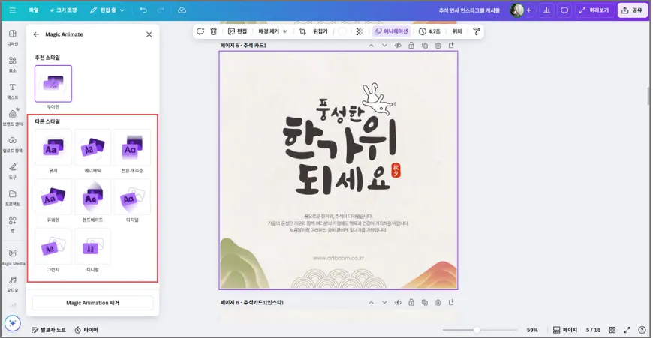
Task: Open the 앱 apps sidebar tab
Action: coord(13,224)
